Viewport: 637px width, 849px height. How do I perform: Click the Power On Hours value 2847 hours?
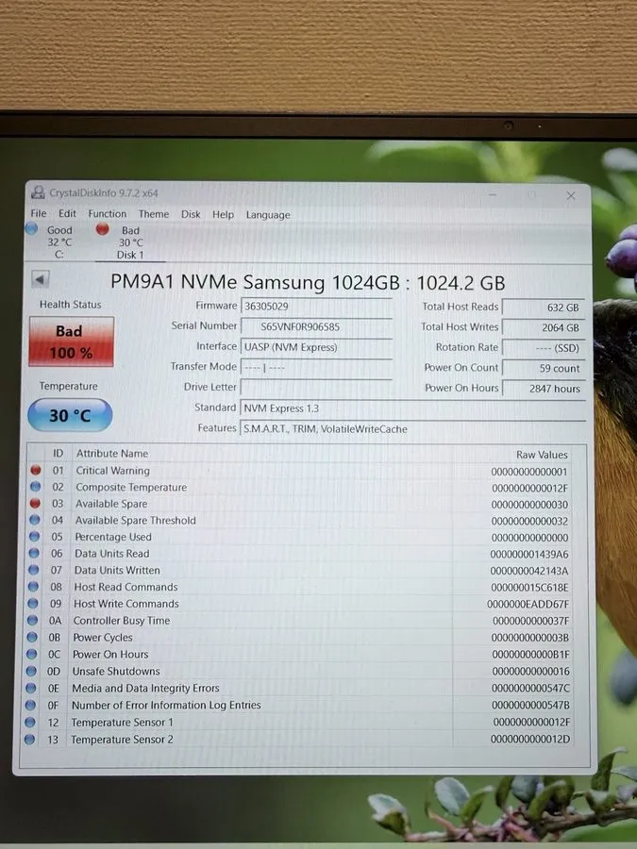click(x=544, y=389)
